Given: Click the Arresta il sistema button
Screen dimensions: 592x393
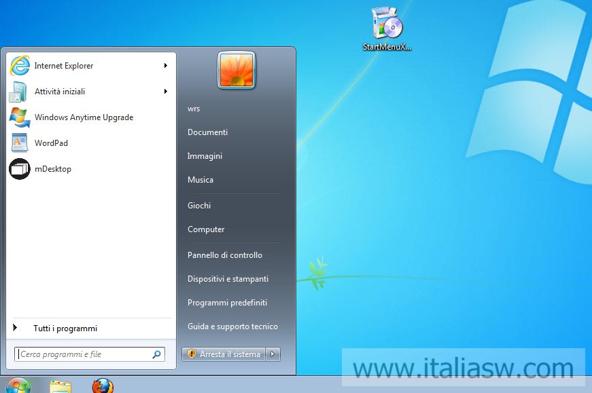Looking at the screenshot, I should (x=224, y=354).
